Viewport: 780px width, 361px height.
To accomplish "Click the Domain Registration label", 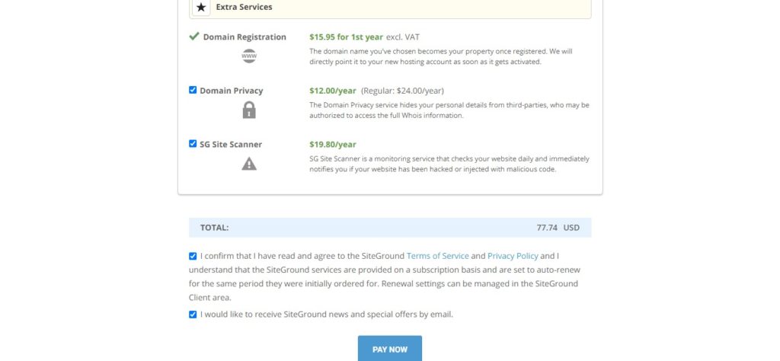I will click(x=245, y=37).
